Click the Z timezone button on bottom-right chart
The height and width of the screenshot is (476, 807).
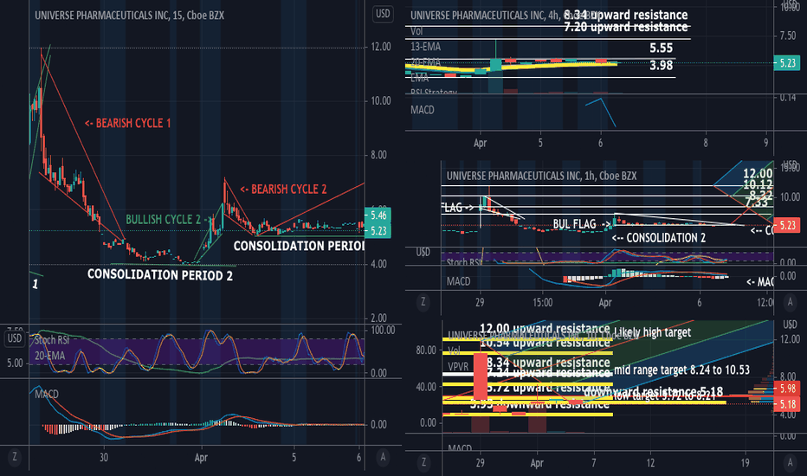423,462
